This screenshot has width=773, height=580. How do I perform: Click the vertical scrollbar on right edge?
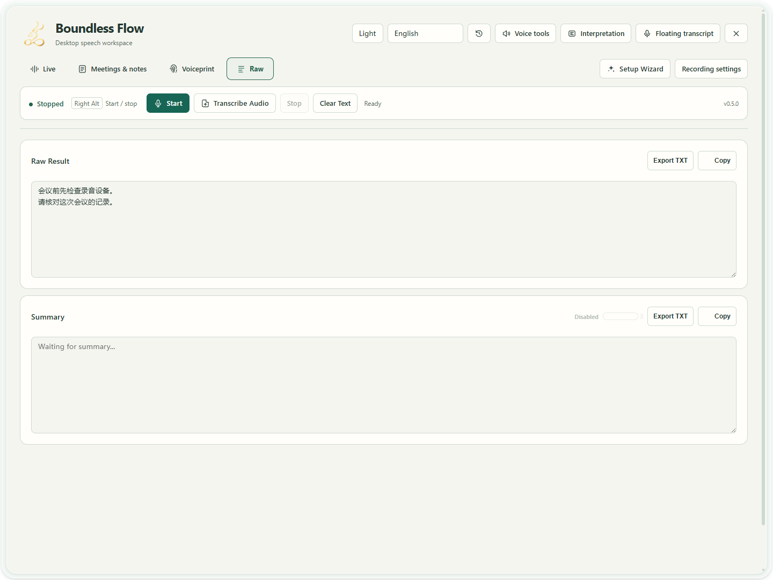pos(763,269)
